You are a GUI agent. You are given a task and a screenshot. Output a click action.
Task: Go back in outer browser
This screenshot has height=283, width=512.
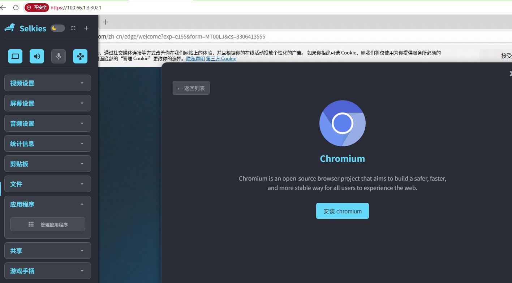3,7
